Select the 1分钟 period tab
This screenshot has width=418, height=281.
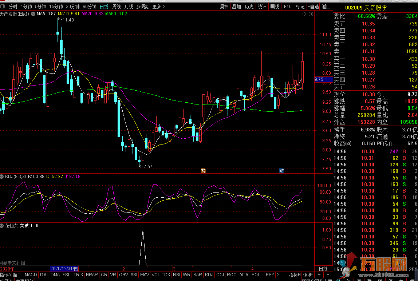click(26, 7)
